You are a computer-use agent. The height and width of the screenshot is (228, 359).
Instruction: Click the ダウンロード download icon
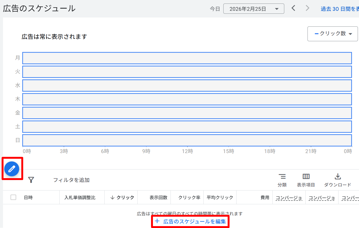[x=337, y=177]
